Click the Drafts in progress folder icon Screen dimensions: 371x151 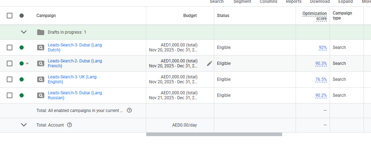(x=41, y=32)
